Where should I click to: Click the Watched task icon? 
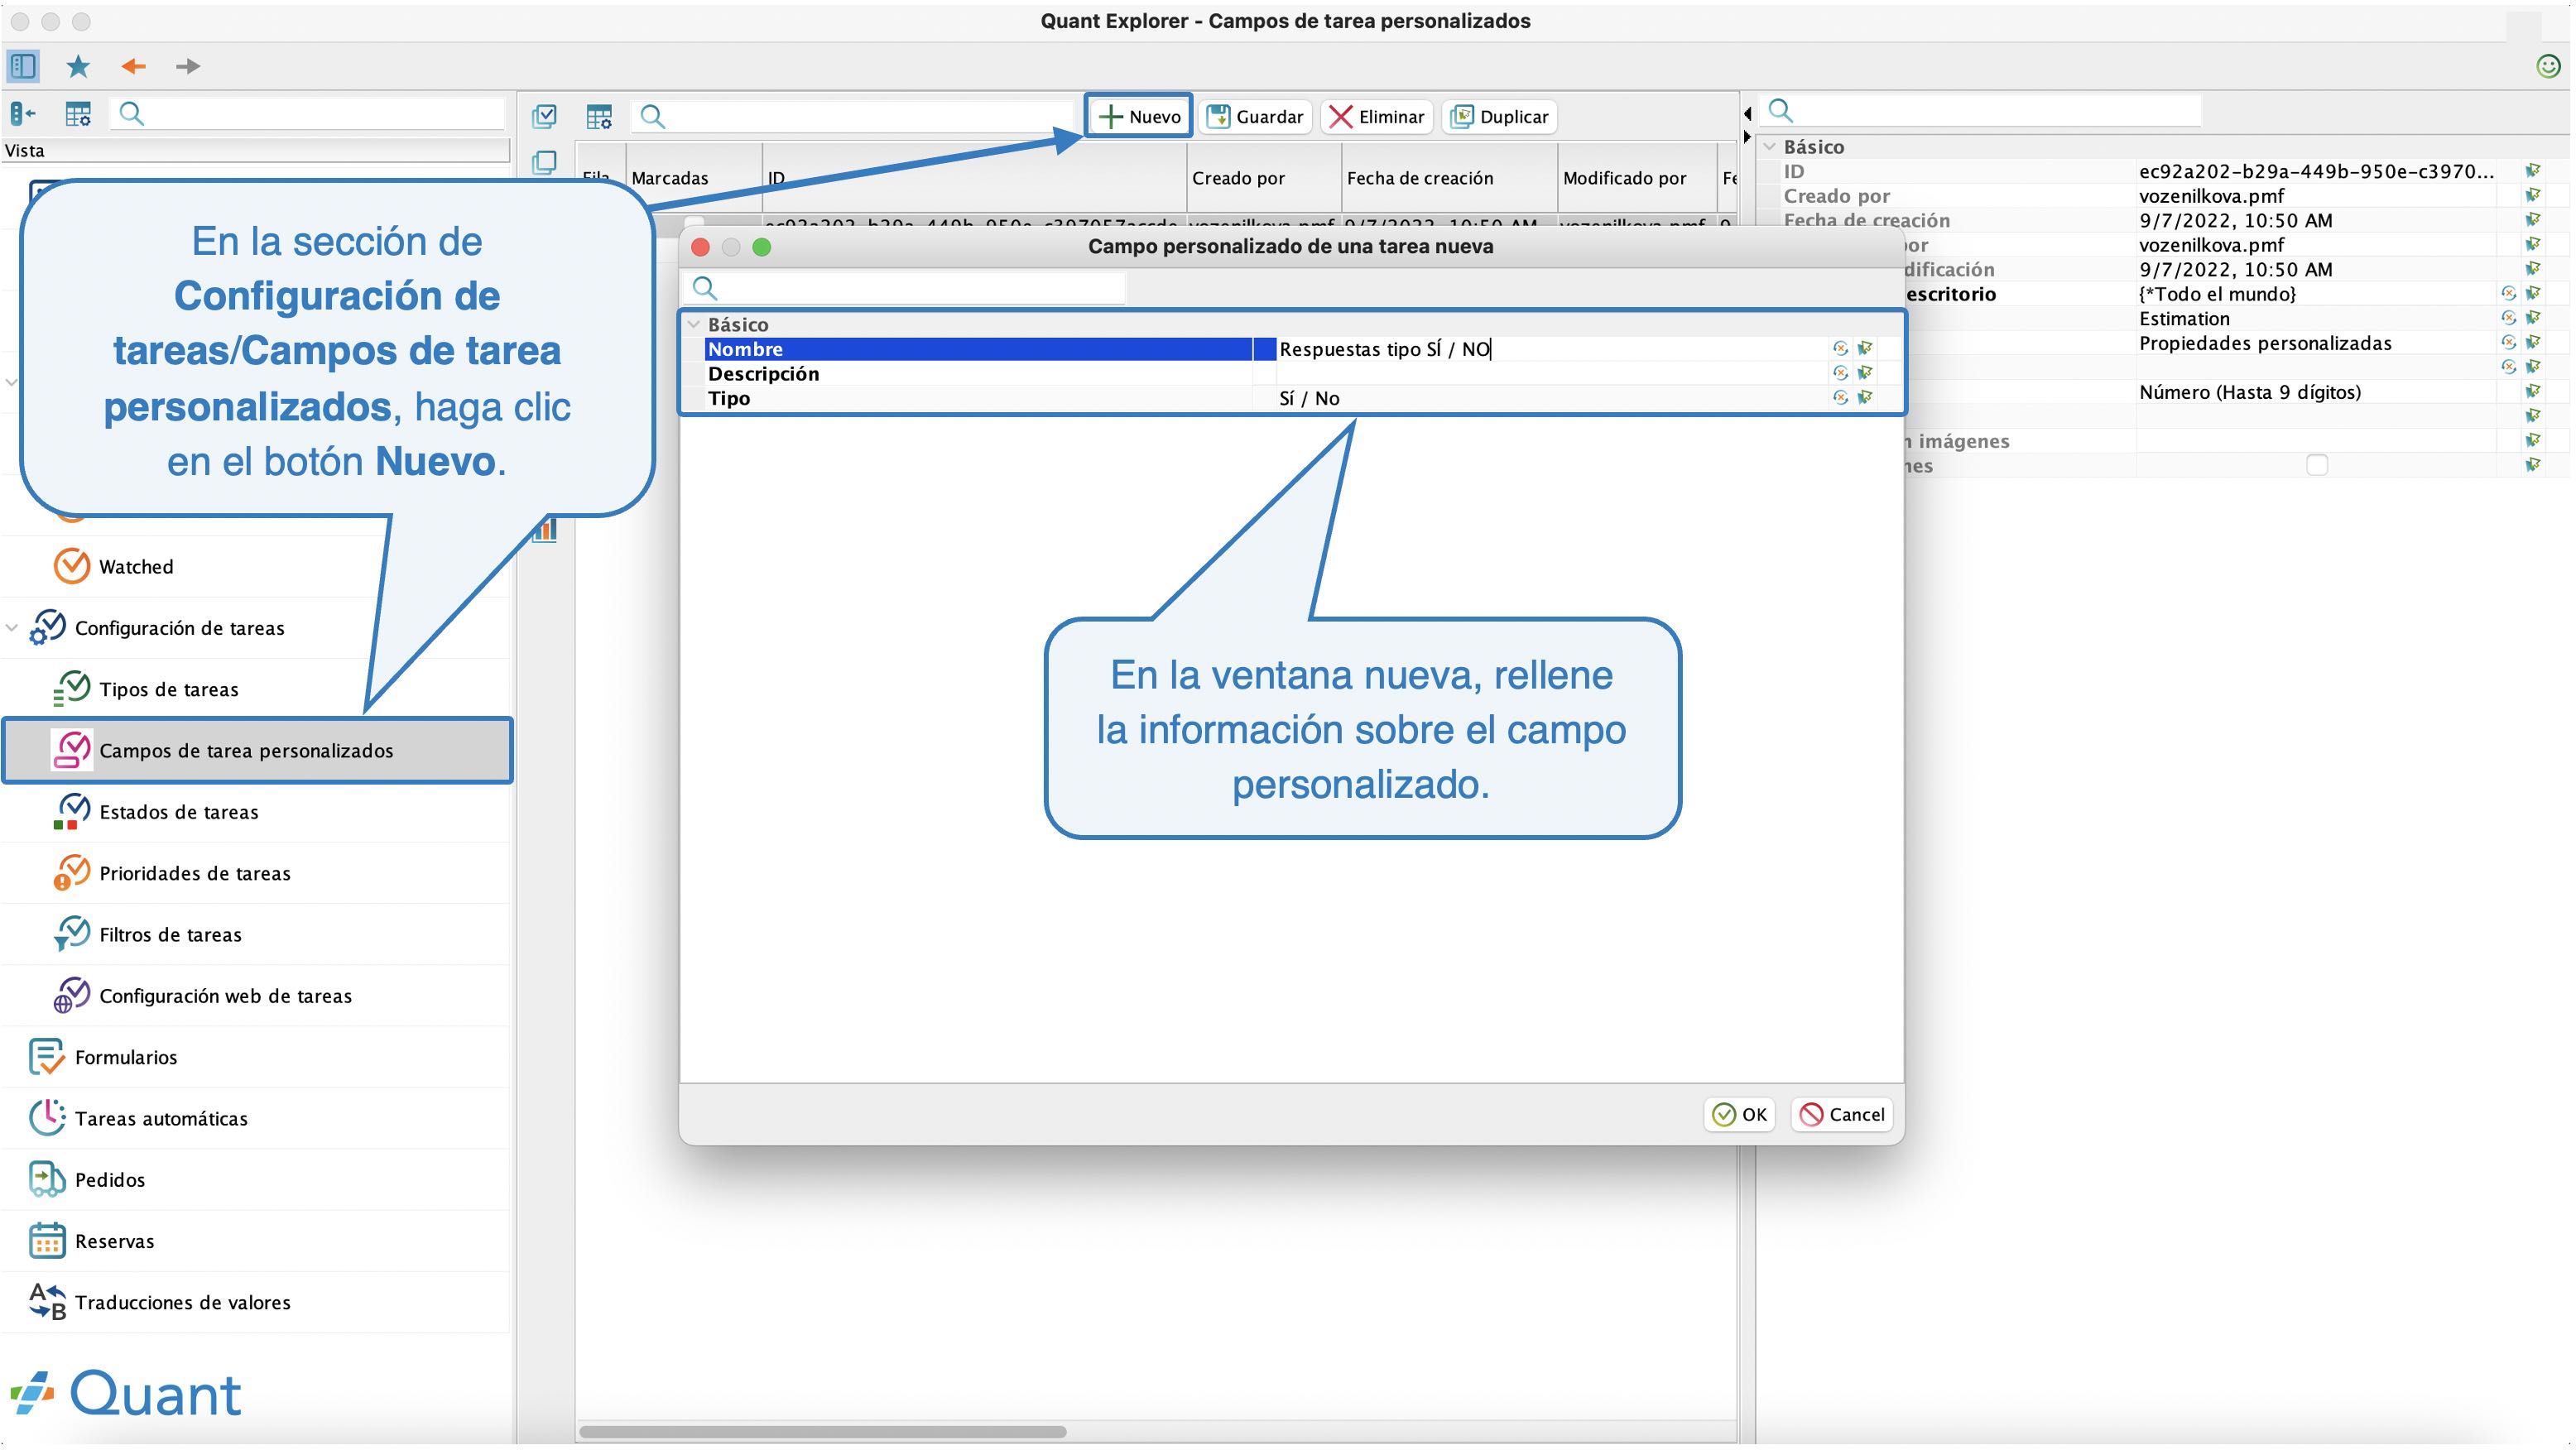click(72, 566)
